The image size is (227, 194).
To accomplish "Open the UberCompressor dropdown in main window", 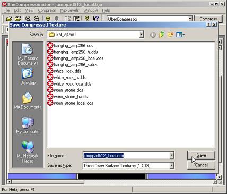I will (190, 19).
